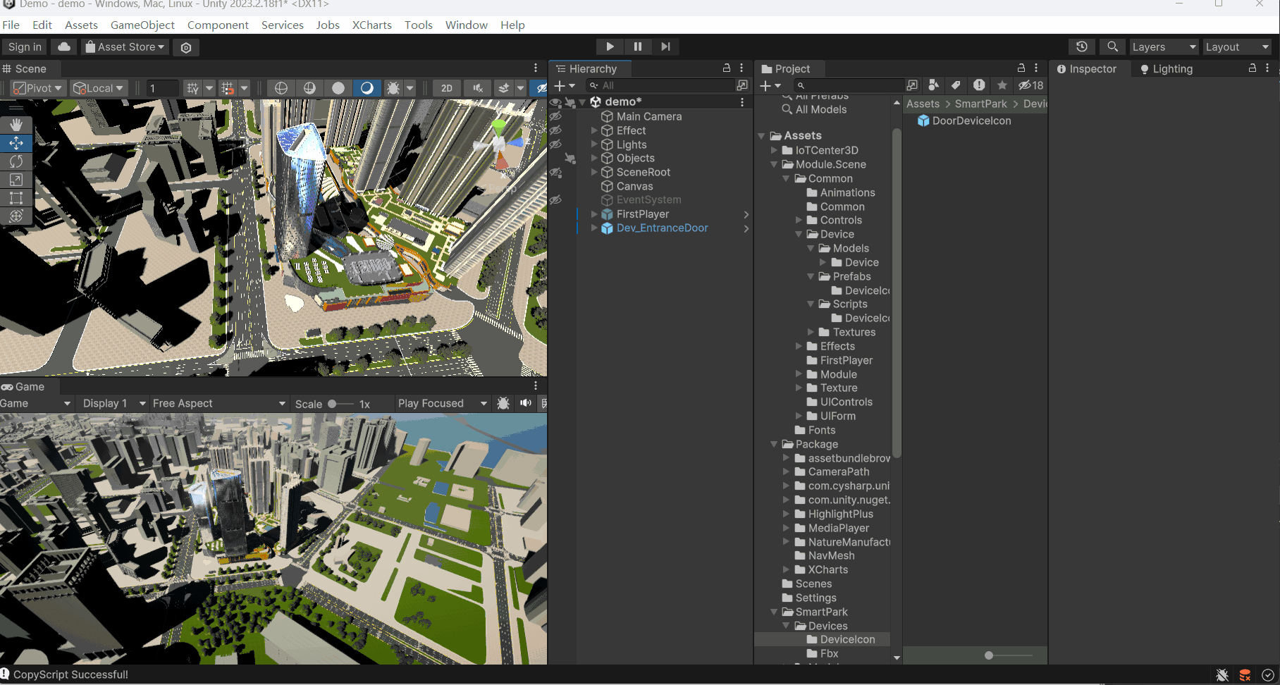Open the Layers dropdown
This screenshot has height=685, width=1280.
tap(1164, 47)
